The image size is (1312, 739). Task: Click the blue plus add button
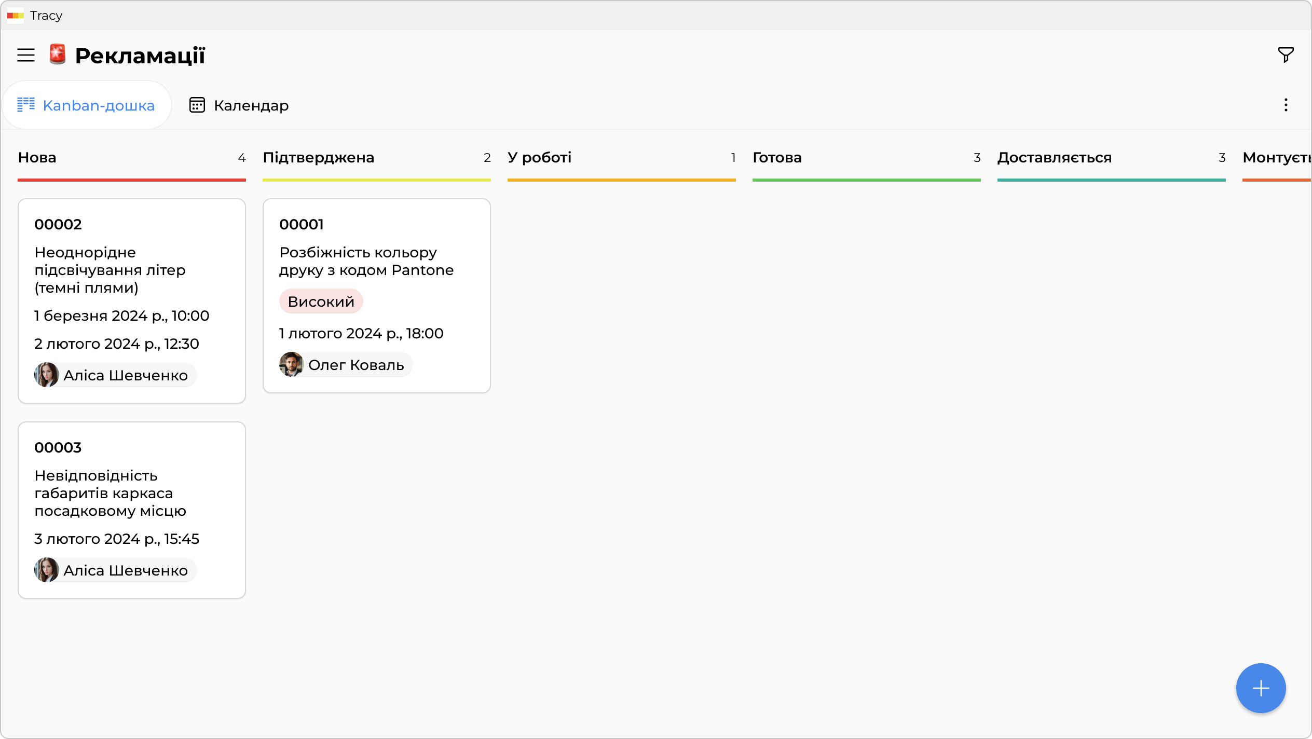click(1261, 688)
